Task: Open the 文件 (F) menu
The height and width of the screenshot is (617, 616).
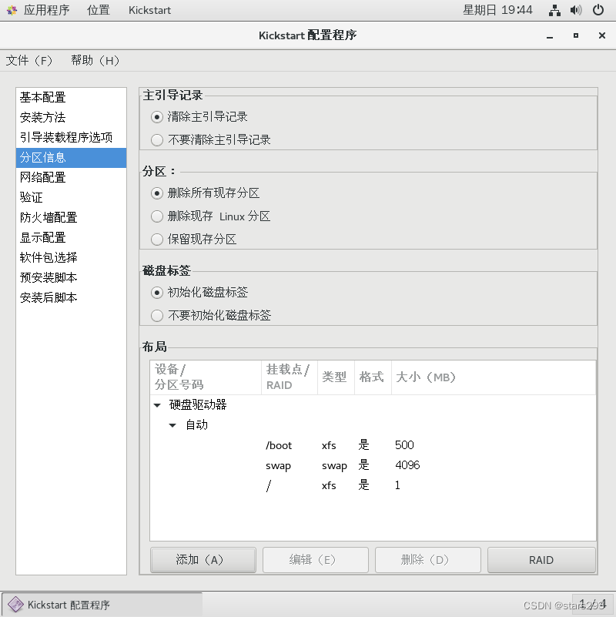Action: click(28, 61)
